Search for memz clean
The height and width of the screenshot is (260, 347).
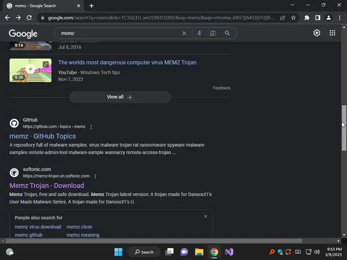[x=79, y=227]
